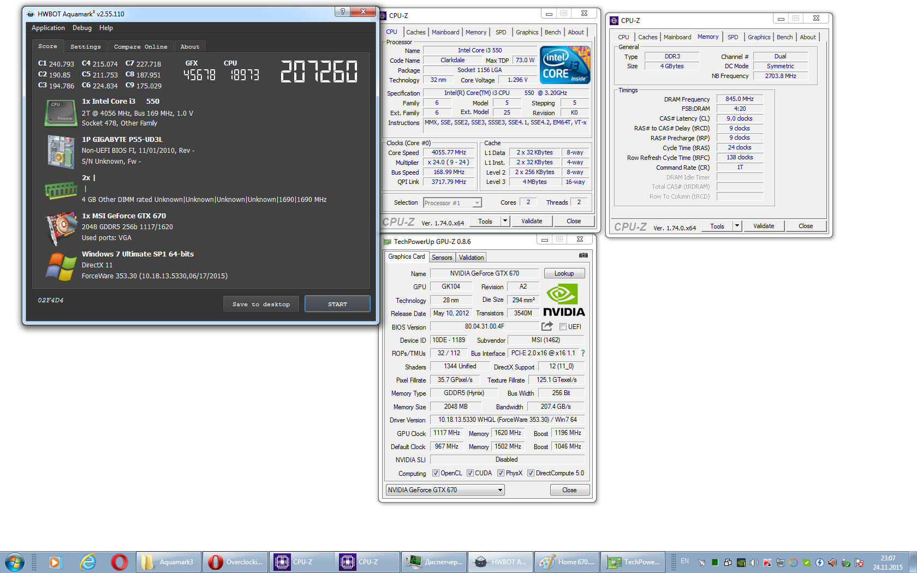The width and height of the screenshot is (917, 573).
Task: Open the Processor #1 selection dropdown
Action: click(452, 203)
